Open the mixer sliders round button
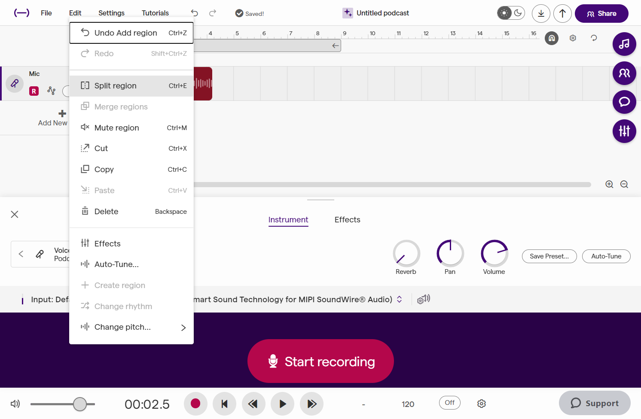641x419 pixels. coord(624,131)
